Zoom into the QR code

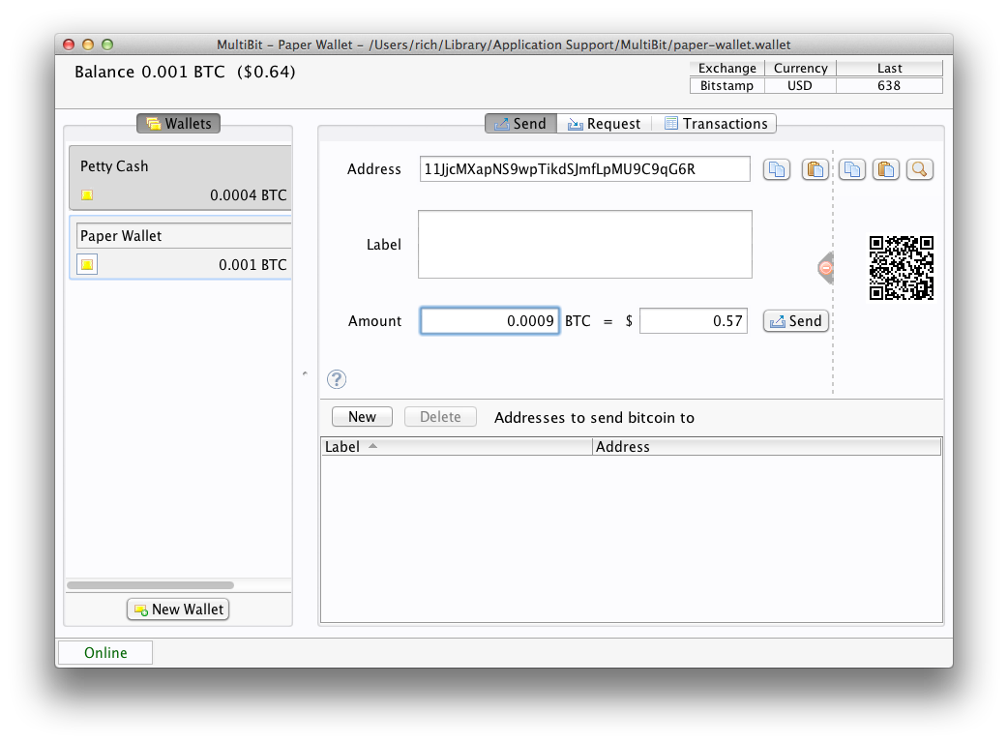click(919, 169)
